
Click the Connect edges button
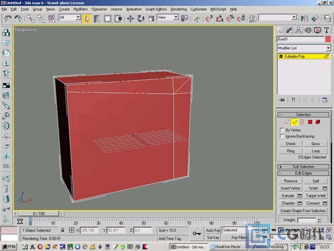point(313,203)
